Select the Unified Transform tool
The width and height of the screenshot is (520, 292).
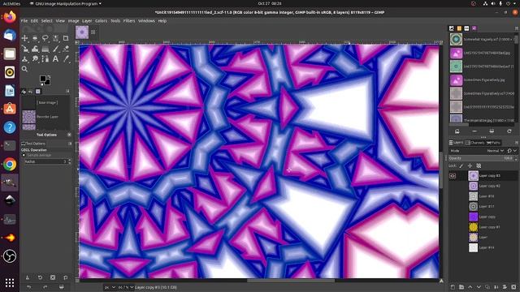point(24,49)
